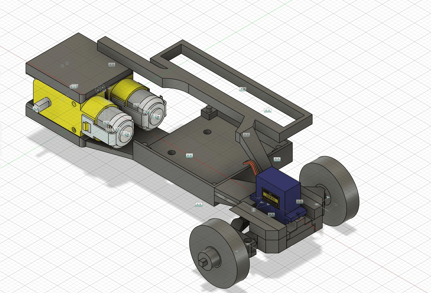
Task: Click the joint glyph below the servo's yellow label
Action: tap(271, 215)
